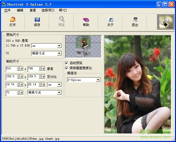Viewport: 176px width, 142px height.
Task: Open 帮助 (Help) book icon
Action: pyautogui.click(x=86, y=20)
